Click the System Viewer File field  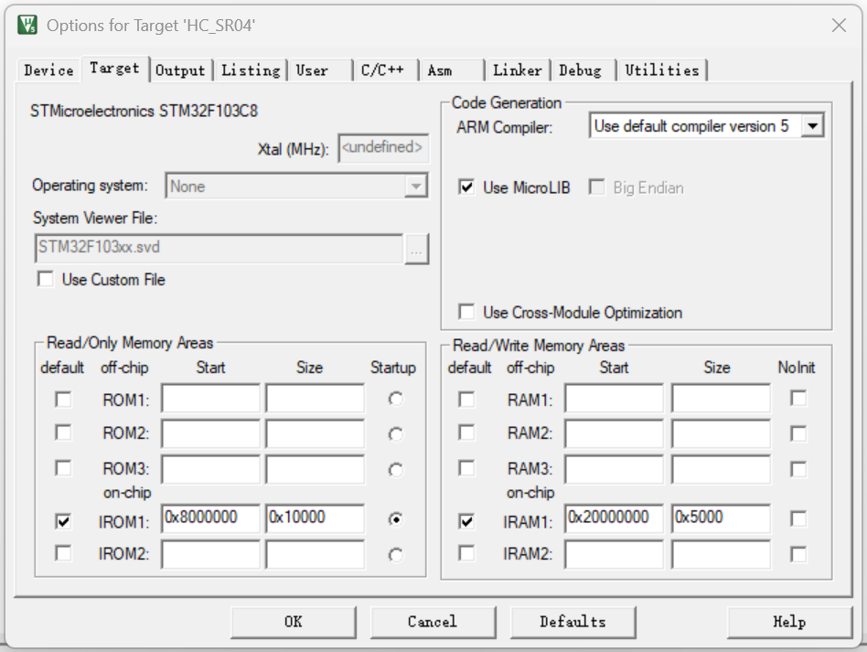pyautogui.click(x=219, y=249)
